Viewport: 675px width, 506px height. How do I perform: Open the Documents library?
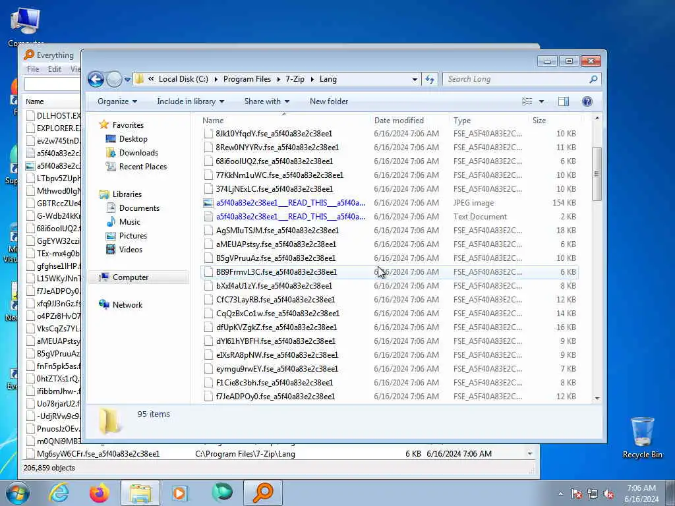(139, 208)
